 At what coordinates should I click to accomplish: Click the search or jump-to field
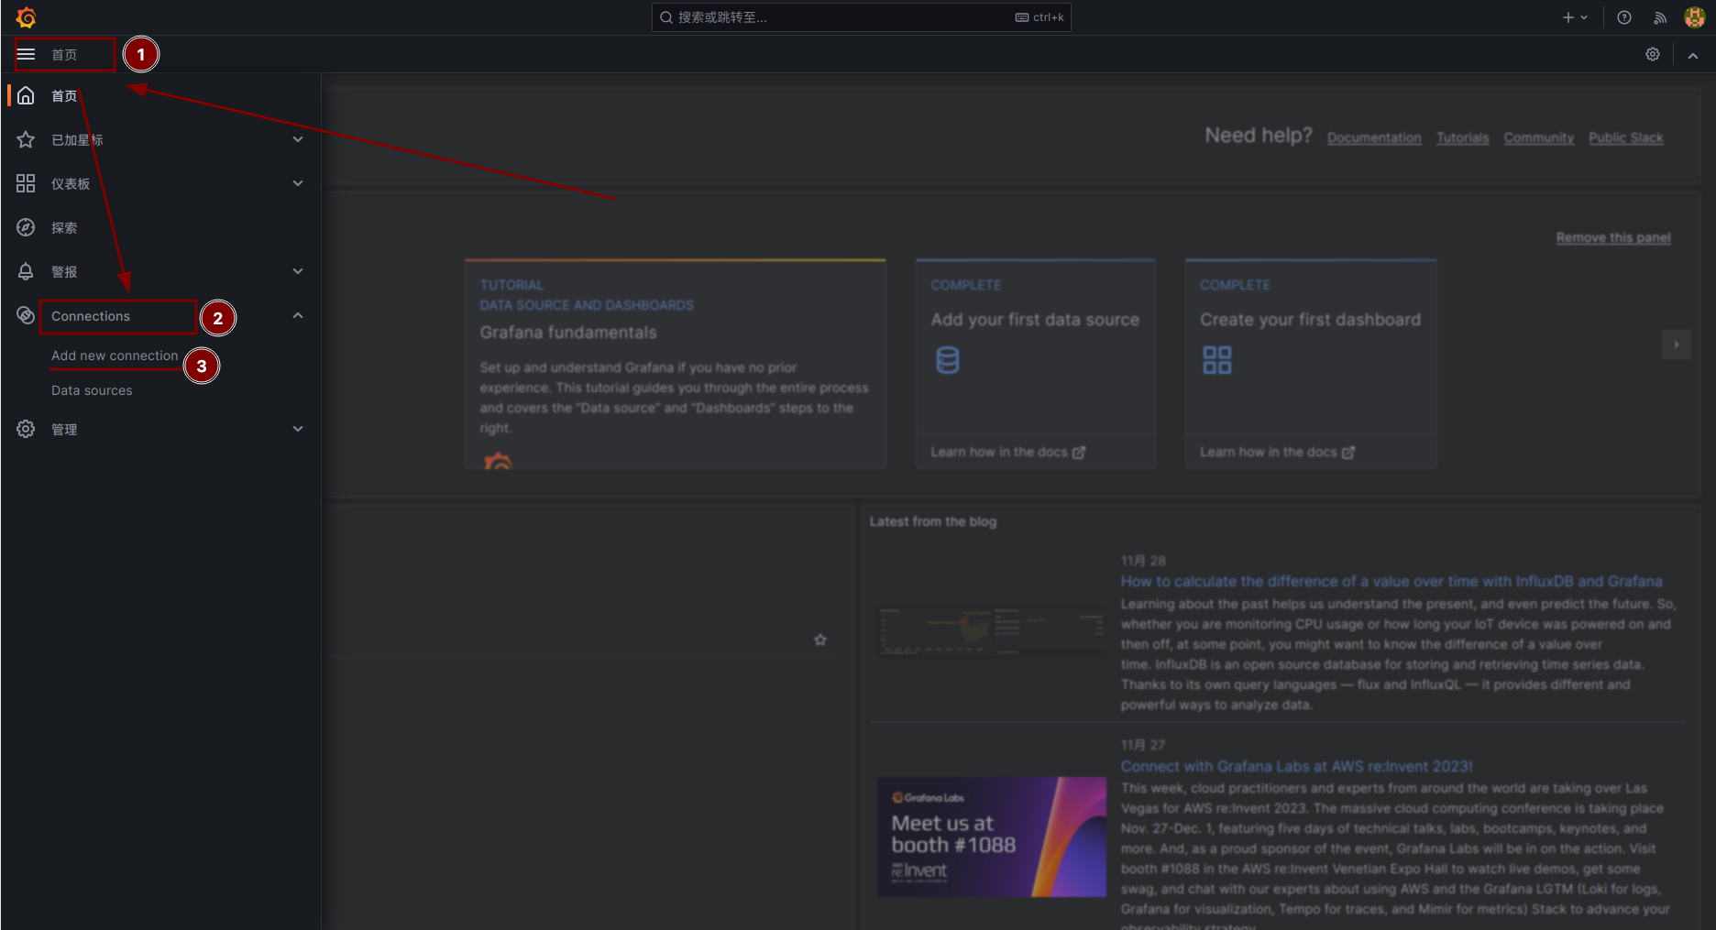pos(843,17)
